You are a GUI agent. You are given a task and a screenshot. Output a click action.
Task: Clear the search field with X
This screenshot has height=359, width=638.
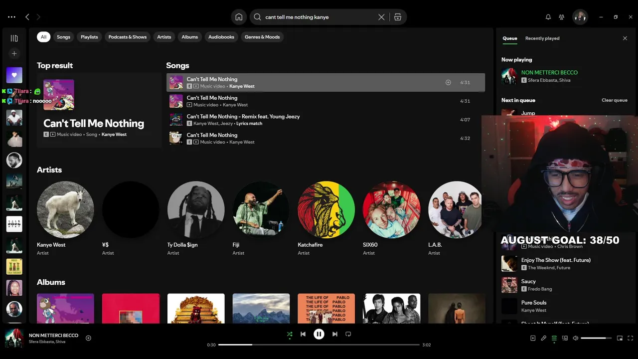[x=381, y=17]
